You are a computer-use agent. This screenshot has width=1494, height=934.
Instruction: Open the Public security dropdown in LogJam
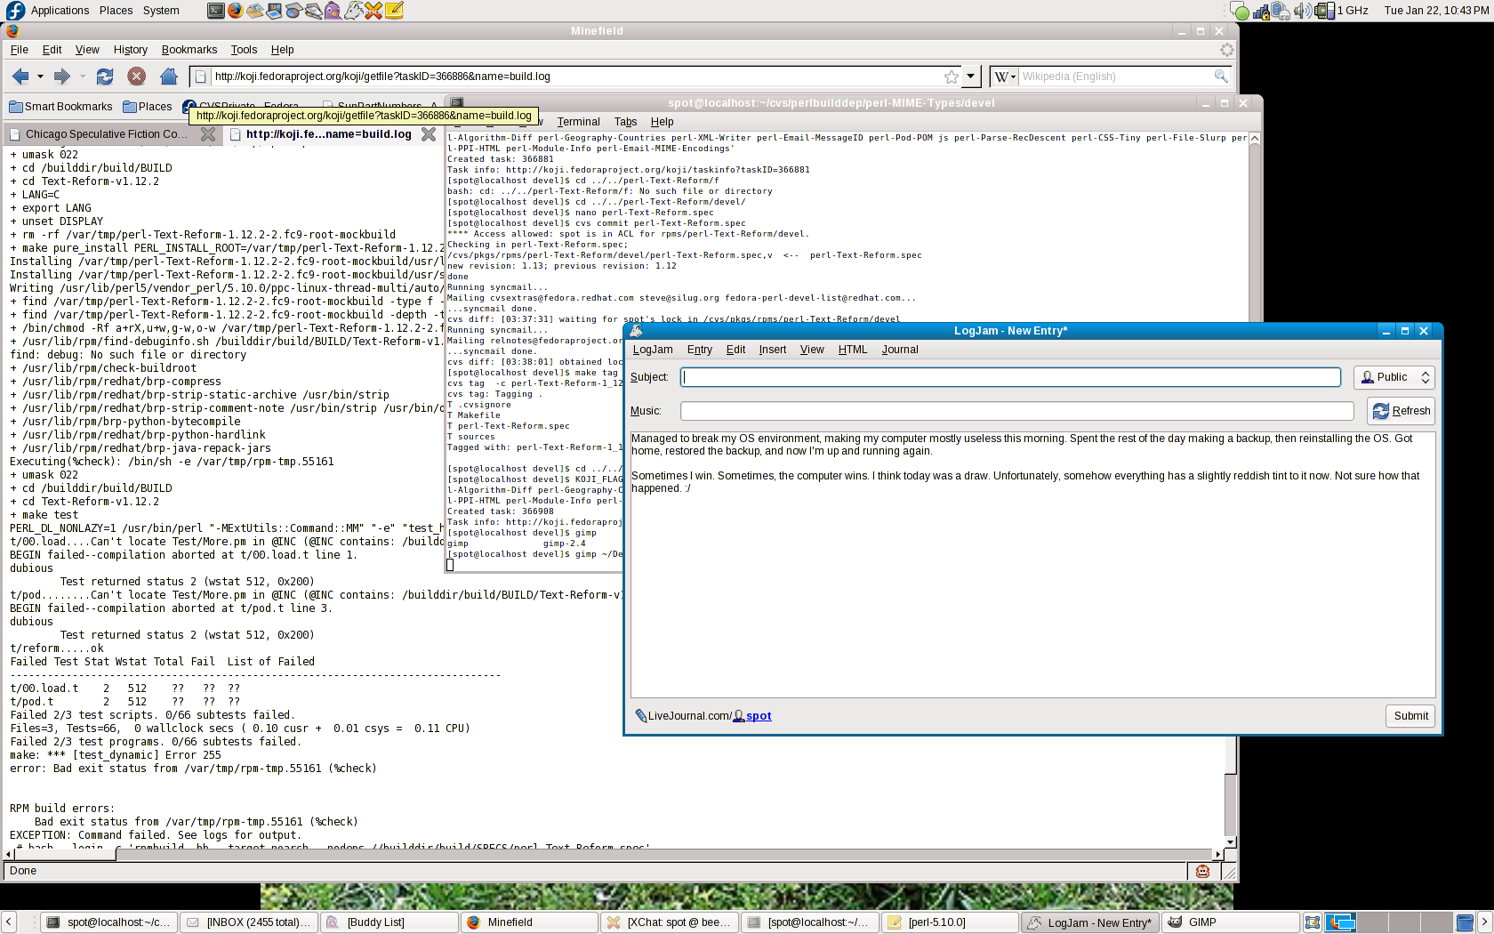coord(1394,377)
